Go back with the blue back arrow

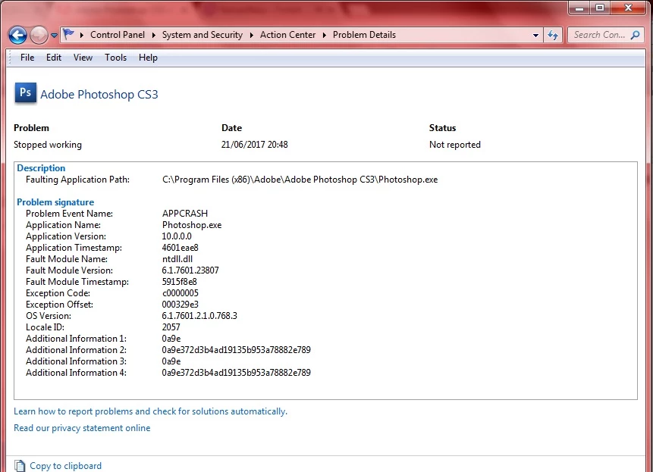point(18,35)
